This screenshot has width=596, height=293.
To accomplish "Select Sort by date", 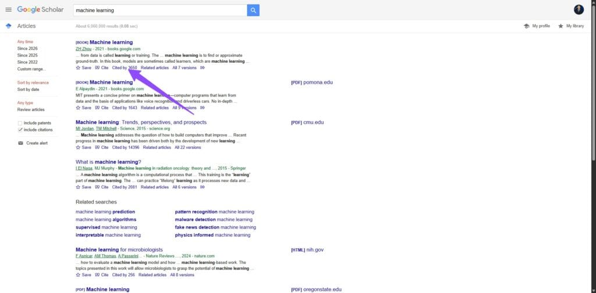I will tap(28, 90).
